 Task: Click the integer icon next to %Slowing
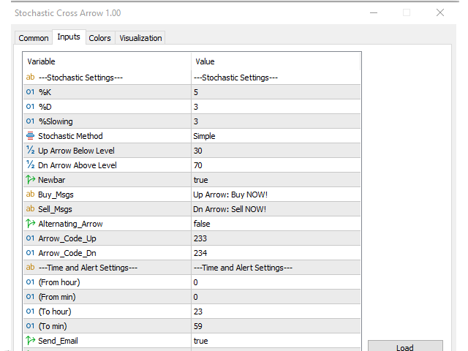30,121
